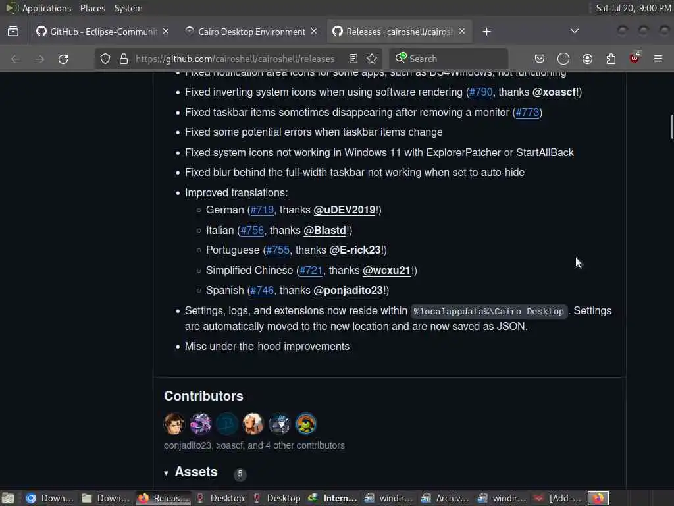Viewport: 674px width, 506px height.
Task: Open German translation PR #719
Action: [x=262, y=210]
